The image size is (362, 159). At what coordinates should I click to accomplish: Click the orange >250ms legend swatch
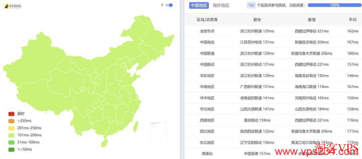[x=11, y=121]
